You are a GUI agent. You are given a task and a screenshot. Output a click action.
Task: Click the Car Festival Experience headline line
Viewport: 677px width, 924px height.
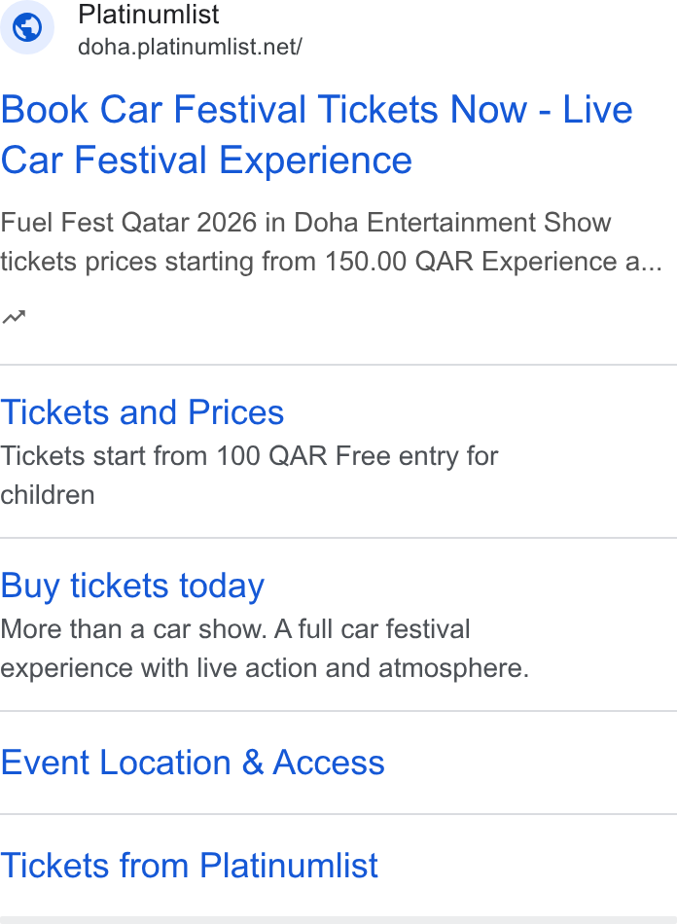tap(206, 160)
